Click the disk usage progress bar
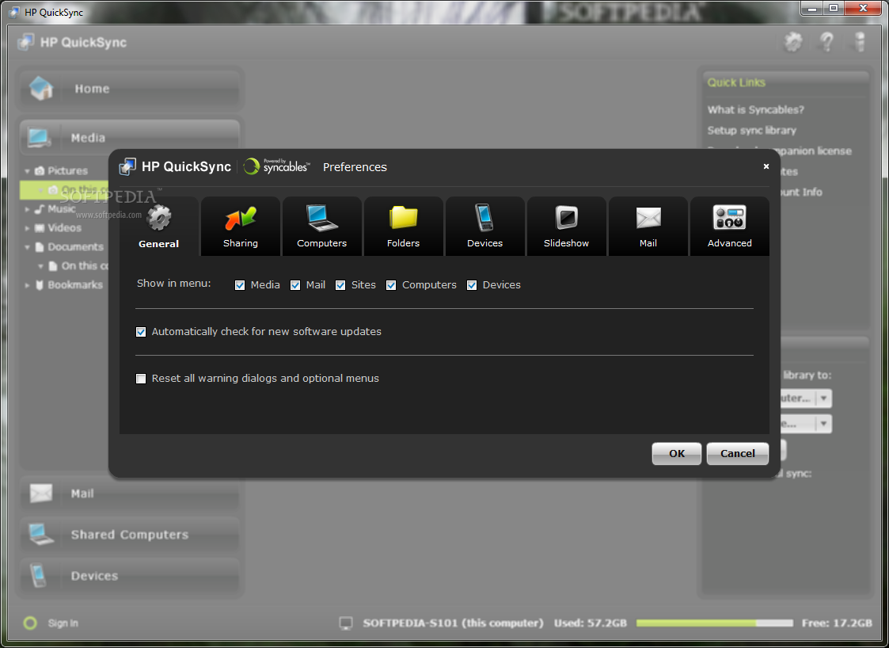This screenshot has width=889, height=648. click(714, 623)
